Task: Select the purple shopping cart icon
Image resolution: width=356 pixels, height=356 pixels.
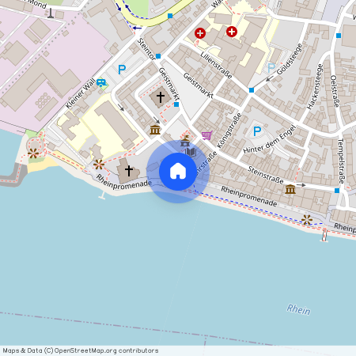Action: coord(207,135)
